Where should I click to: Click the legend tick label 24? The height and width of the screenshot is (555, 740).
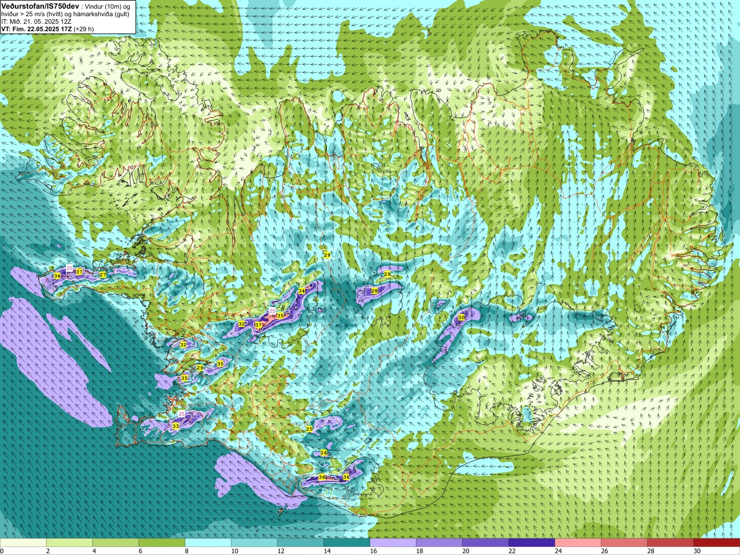[x=558, y=551]
